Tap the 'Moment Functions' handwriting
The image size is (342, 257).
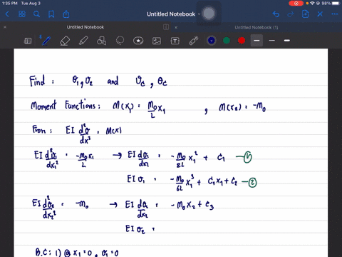[66, 106]
